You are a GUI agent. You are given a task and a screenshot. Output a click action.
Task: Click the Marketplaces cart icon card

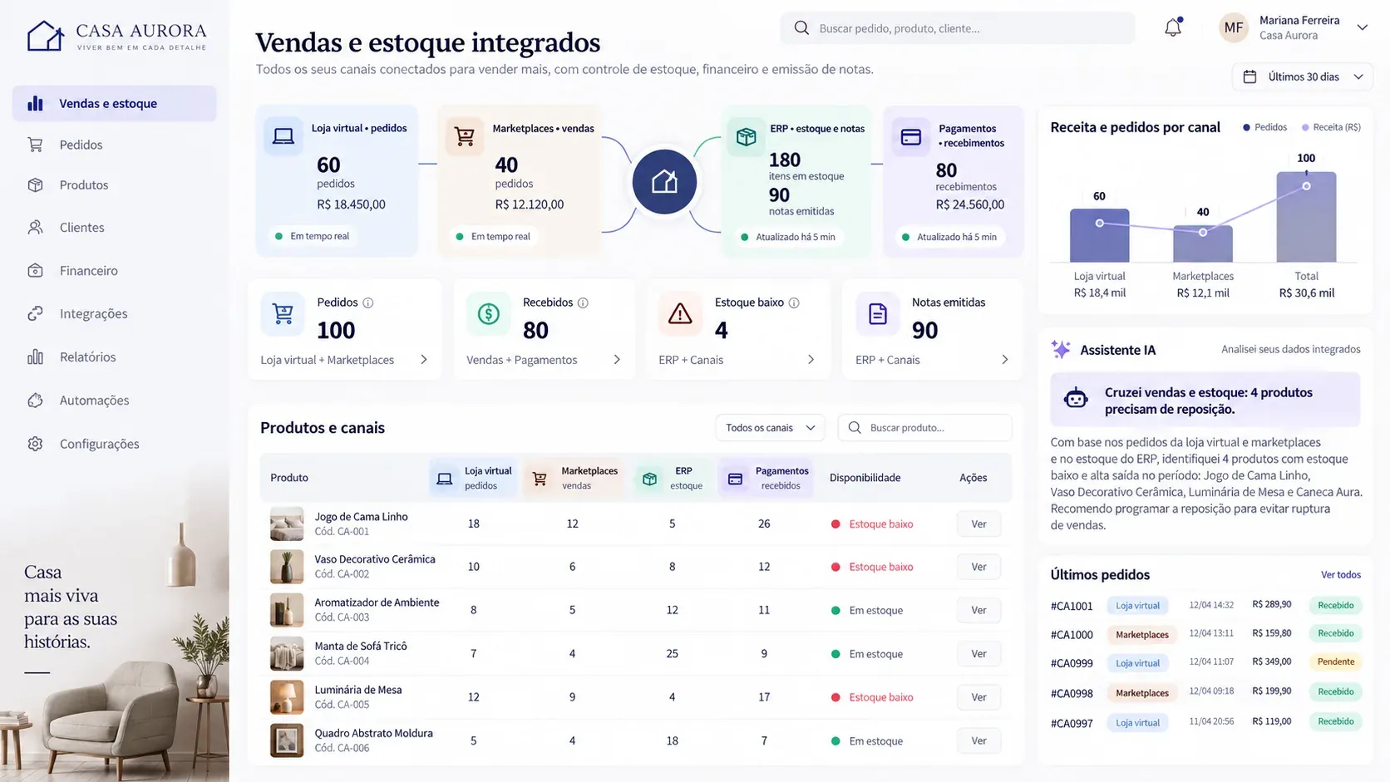pos(465,136)
